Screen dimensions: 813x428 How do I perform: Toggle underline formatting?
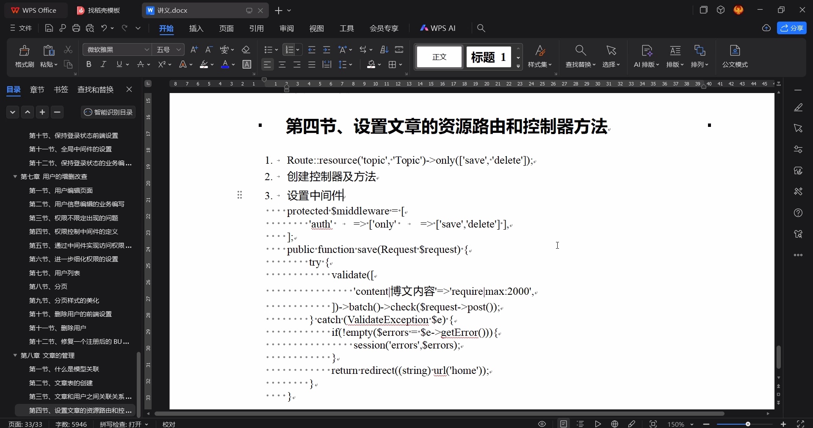click(x=119, y=64)
